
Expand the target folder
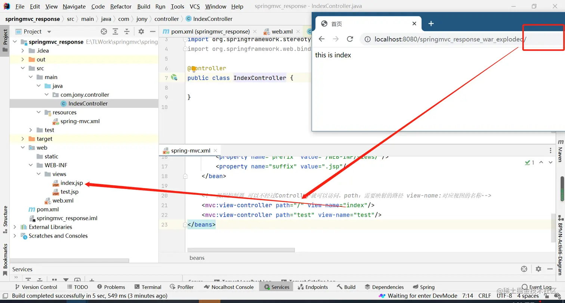pyautogui.click(x=22, y=139)
